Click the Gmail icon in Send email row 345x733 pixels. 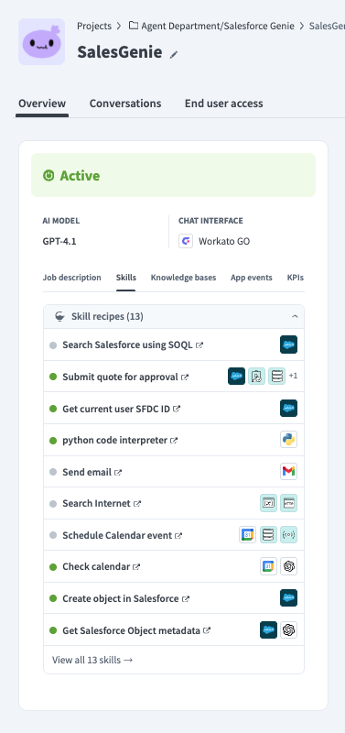[288, 471]
